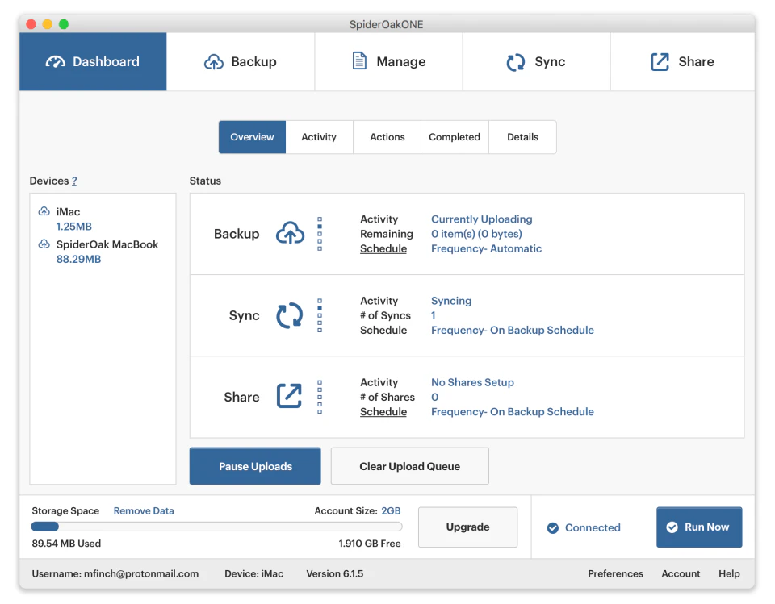Open the Completed tab
775x604 pixels.
[x=455, y=137]
